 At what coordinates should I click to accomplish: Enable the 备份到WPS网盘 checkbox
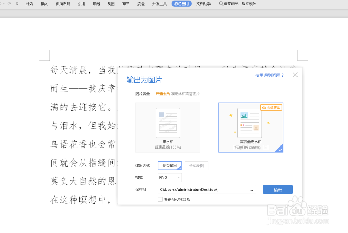[160, 199]
